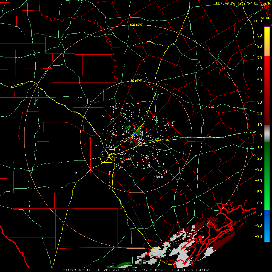The image size is (272, 272).
Task: Click the 0 value on velocity scale
Action: point(261,136)
